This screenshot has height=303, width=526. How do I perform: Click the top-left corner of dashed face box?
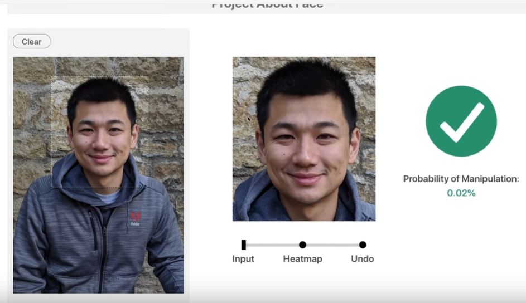[x=52, y=77]
